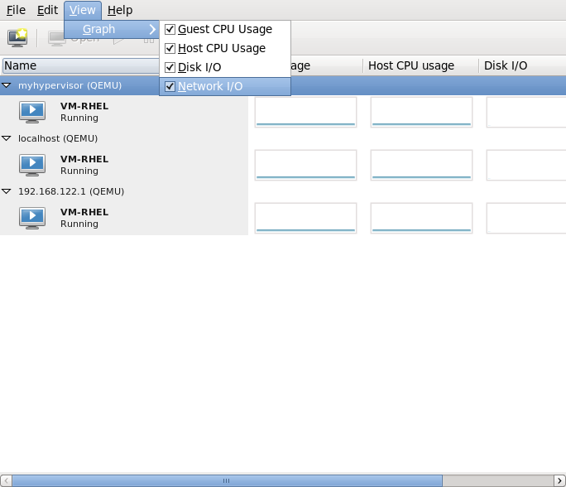
Task: Open the Help menu
Action: tap(120, 10)
